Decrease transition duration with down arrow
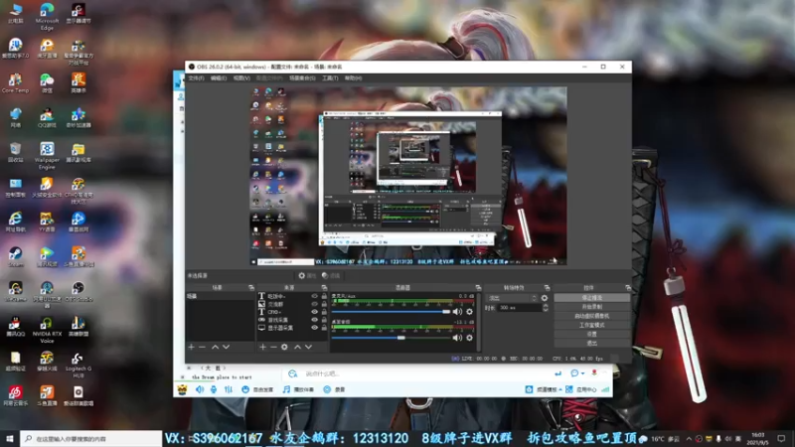Screen dimensions: 795x447 point(546,310)
